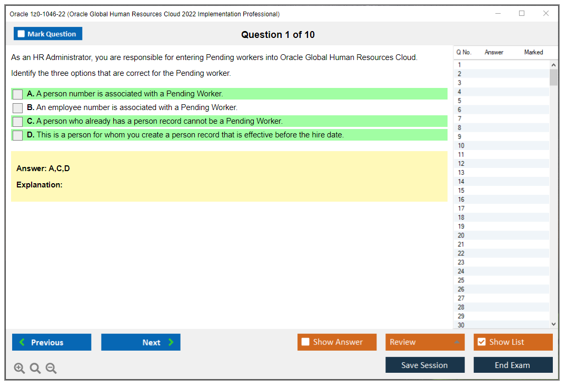Click the question list down scroll arrow

553,324
